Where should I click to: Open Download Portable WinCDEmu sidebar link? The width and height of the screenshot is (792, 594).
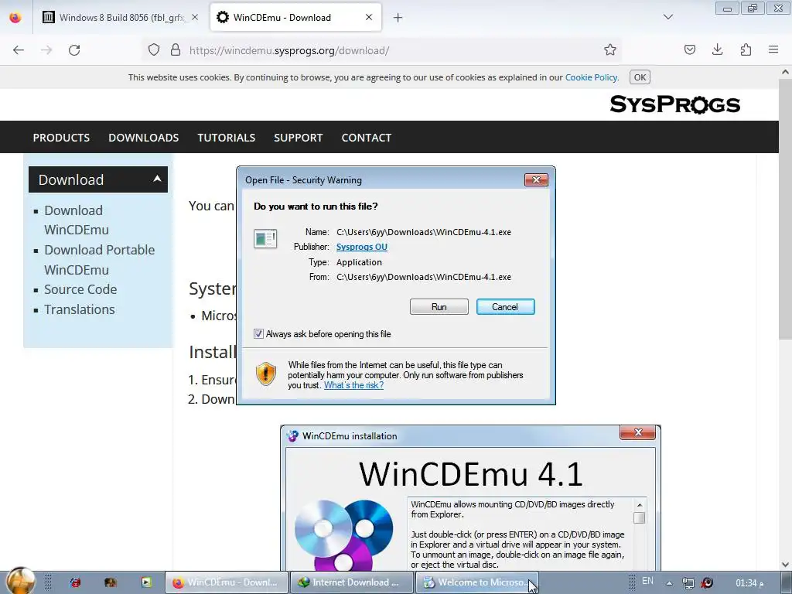click(x=99, y=260)
